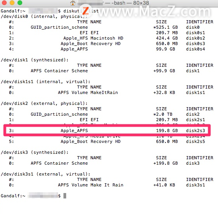This screenshot has width=218, height=214.
Task: Click the "+99.9 GB" size value
Action: pyautogui.click(x=164, y=71)
